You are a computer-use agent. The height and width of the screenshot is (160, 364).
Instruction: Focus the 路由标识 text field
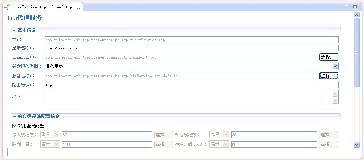(191, 85)
